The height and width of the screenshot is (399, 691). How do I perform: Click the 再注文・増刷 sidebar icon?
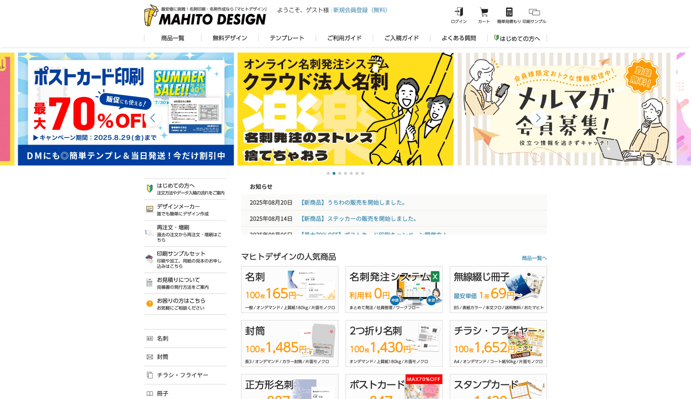(x=149, y=232)
